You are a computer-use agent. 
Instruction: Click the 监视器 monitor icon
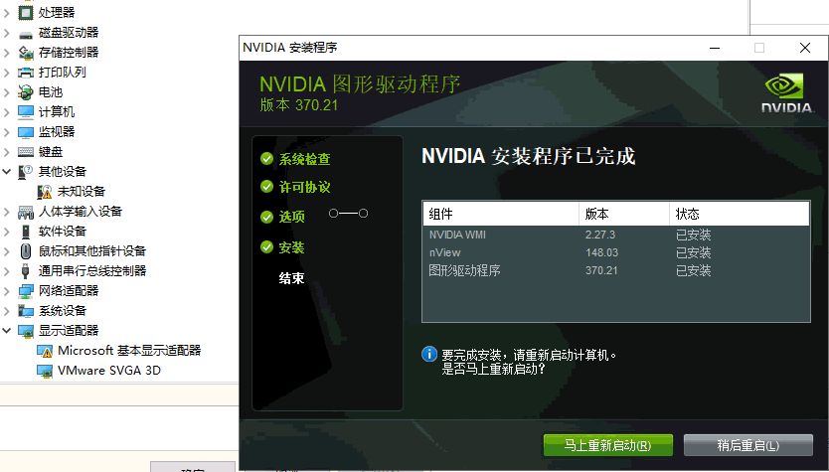pyautogui.click(x=26, y=132)
